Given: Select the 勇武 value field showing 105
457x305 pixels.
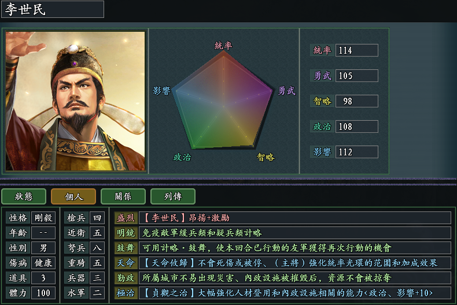Looking at the screenshot, I should tap(356, 76).
